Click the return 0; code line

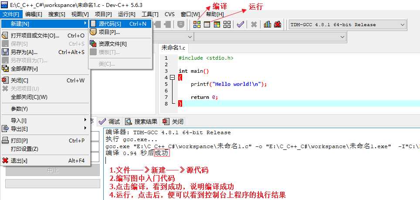[x=204, y=97]
